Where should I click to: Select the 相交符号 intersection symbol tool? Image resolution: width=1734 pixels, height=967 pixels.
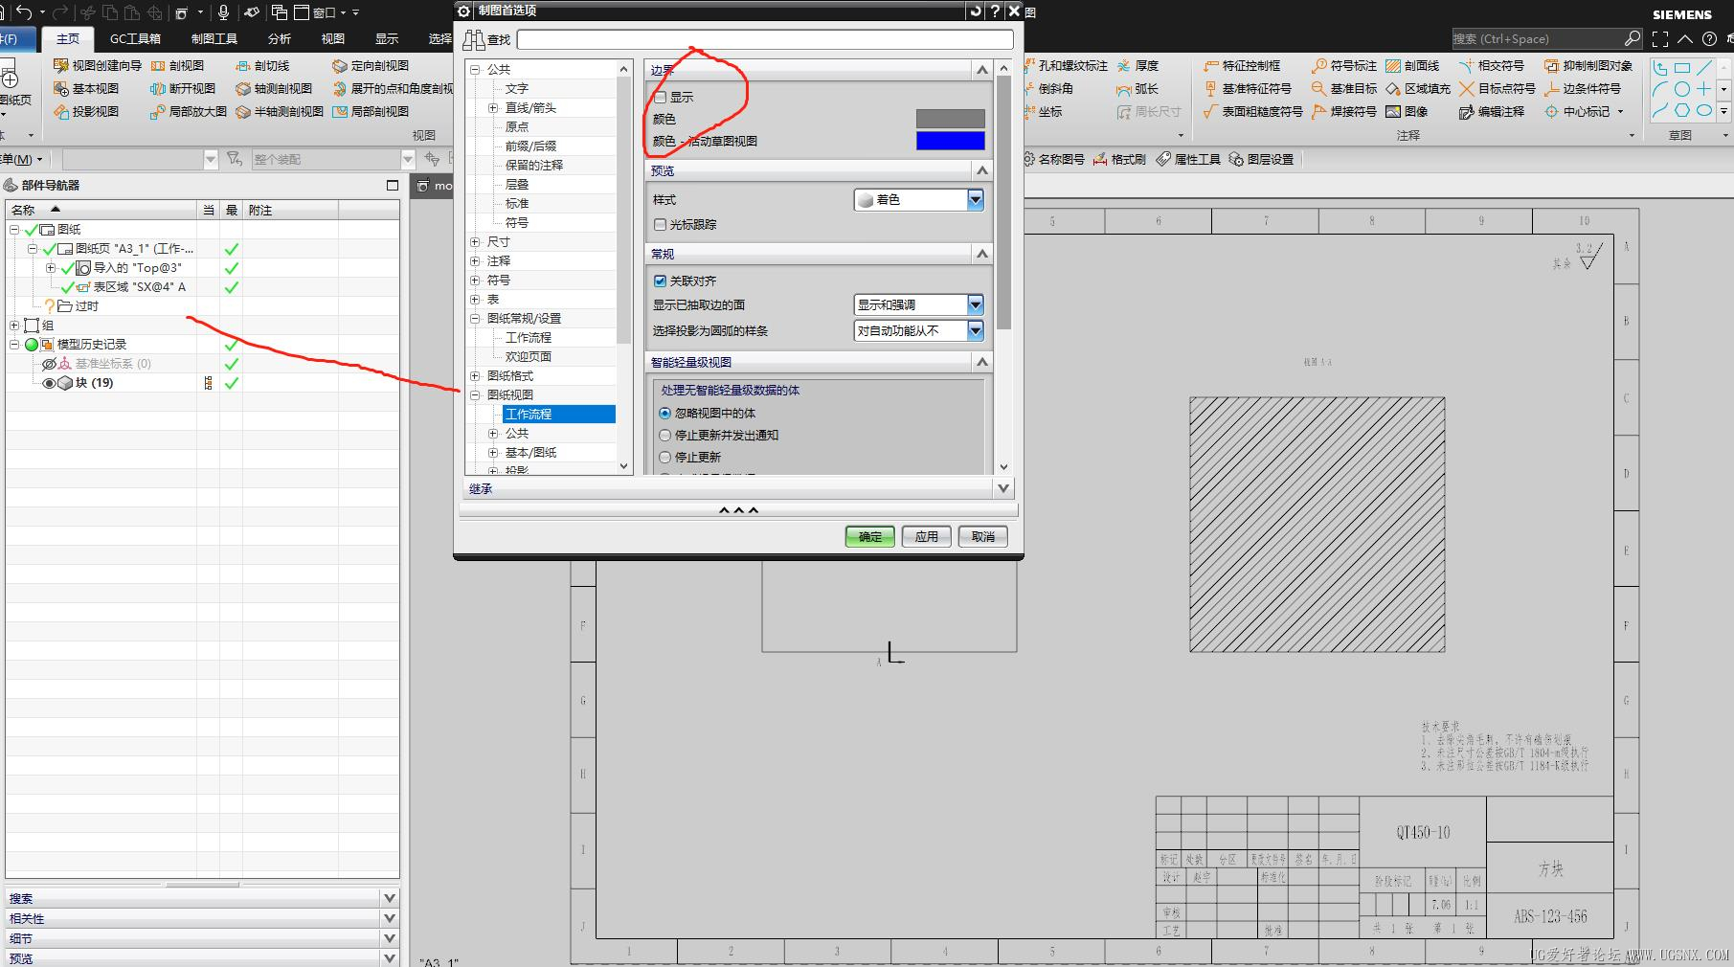point(1492,65)
